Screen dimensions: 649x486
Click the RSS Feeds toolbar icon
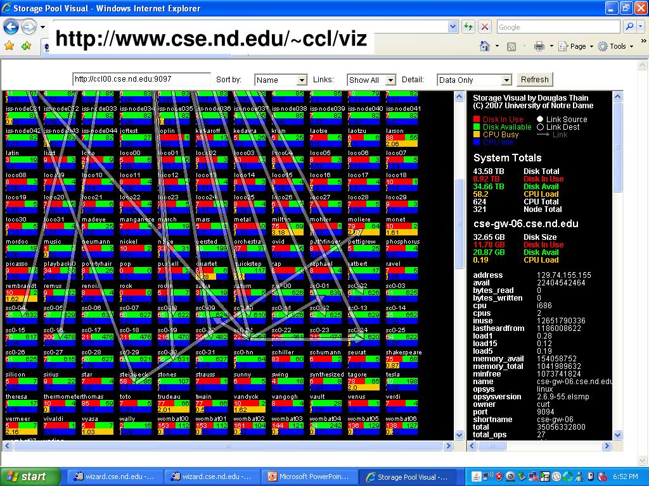[x=511, y=47]
